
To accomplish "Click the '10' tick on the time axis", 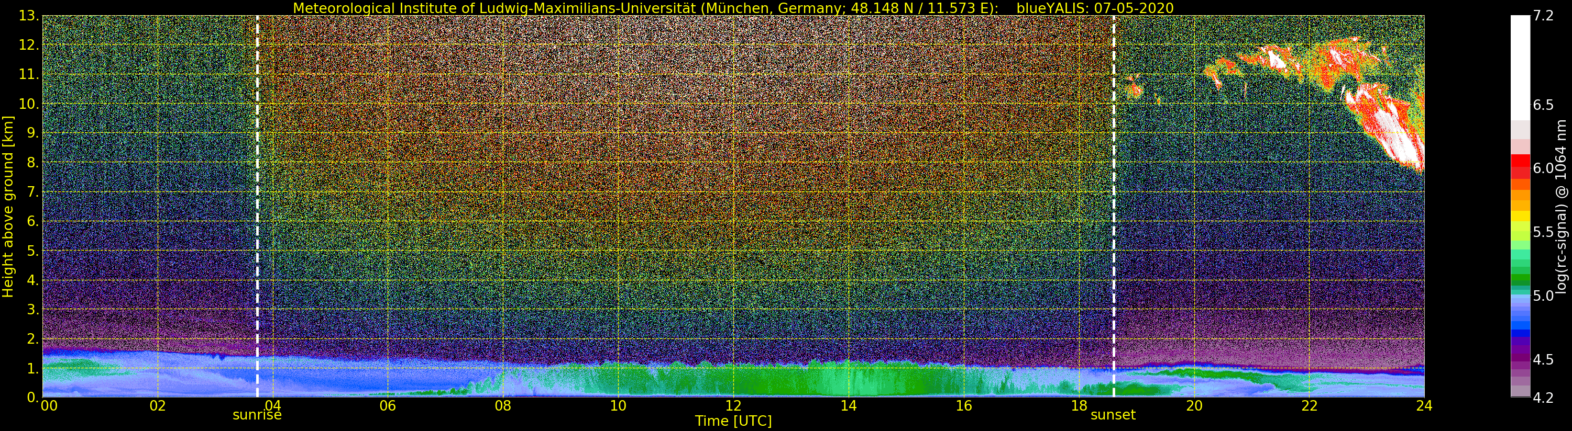I will coord(618,406).
